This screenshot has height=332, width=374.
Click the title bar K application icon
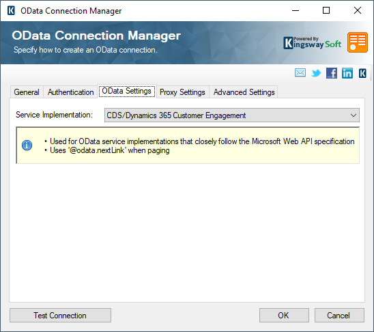point(11,11)
